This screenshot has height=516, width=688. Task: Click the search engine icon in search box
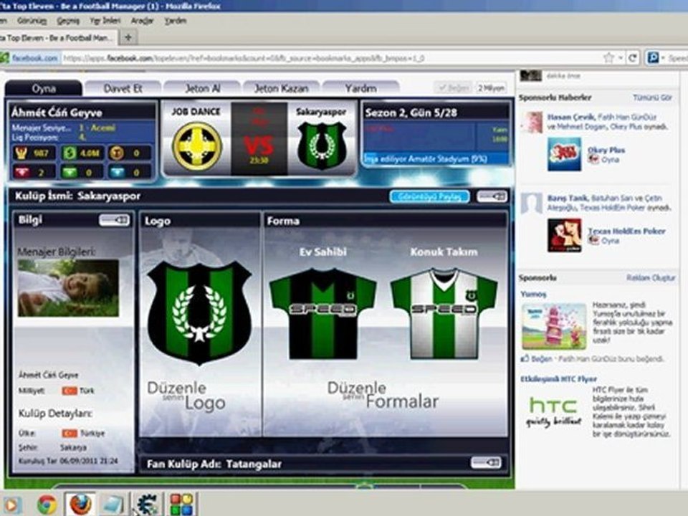pos(653,57)
